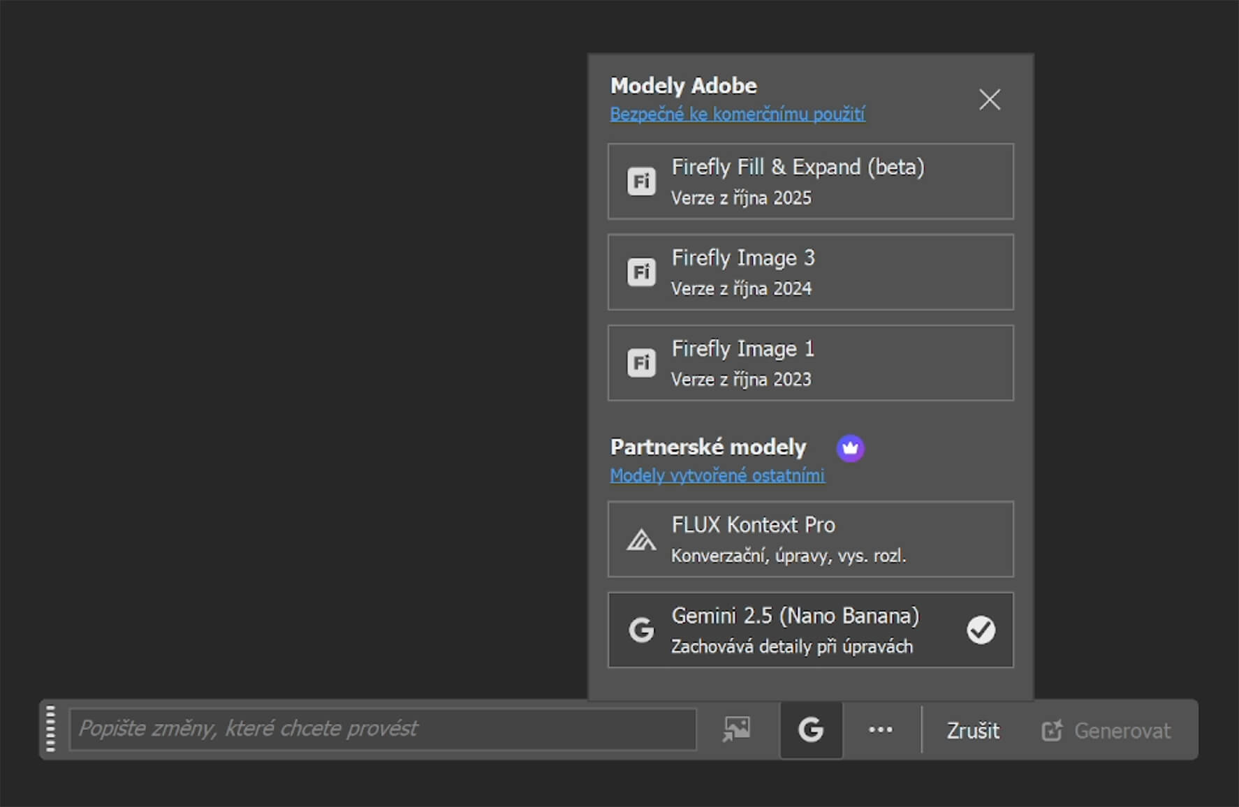Choose the Firefly Image 3 model option
The width and height of the screenshot is (1239, 807).
(810, 272)
